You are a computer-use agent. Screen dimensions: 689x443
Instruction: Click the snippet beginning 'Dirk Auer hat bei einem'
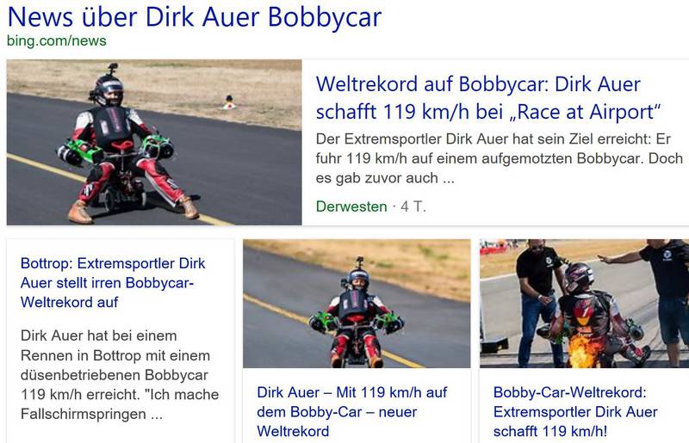[120, 375]
